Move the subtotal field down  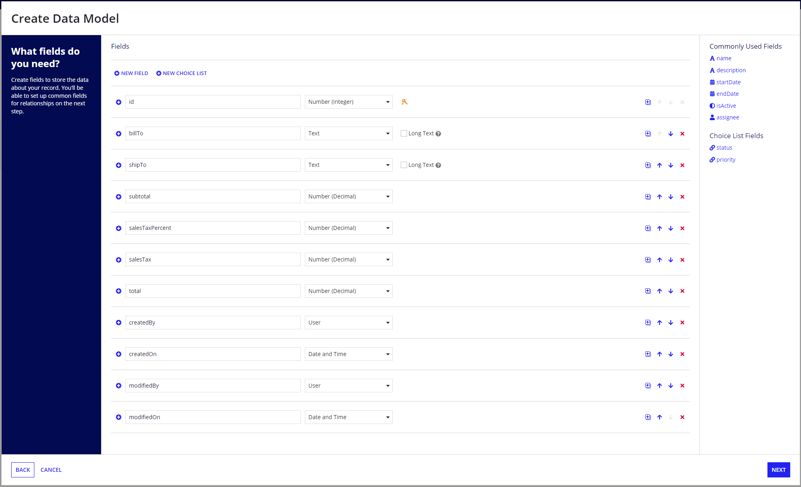tap(671, 197)
